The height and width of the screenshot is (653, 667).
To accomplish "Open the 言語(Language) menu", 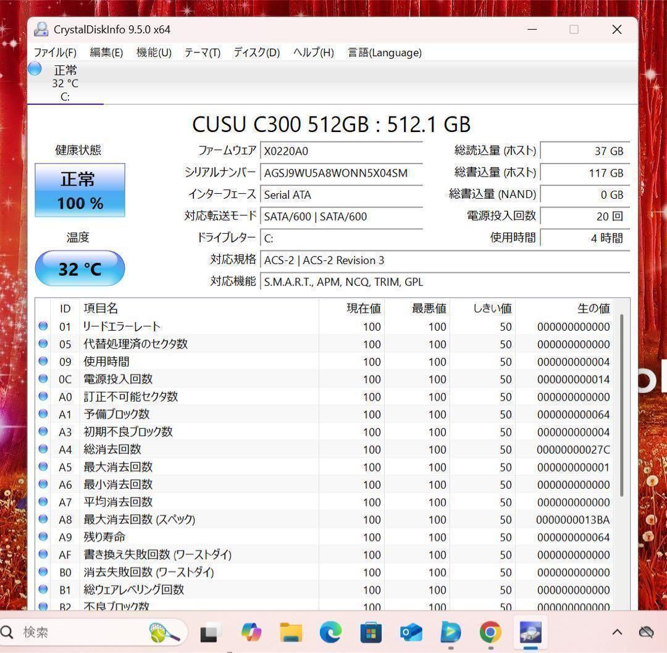I will [x=384, y=52].
